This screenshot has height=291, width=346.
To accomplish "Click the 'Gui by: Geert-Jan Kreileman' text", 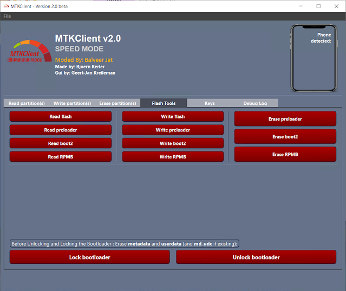I will [85, 72].
